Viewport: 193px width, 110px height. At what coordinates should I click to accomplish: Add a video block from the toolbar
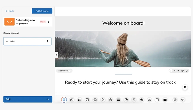point(95,100)
